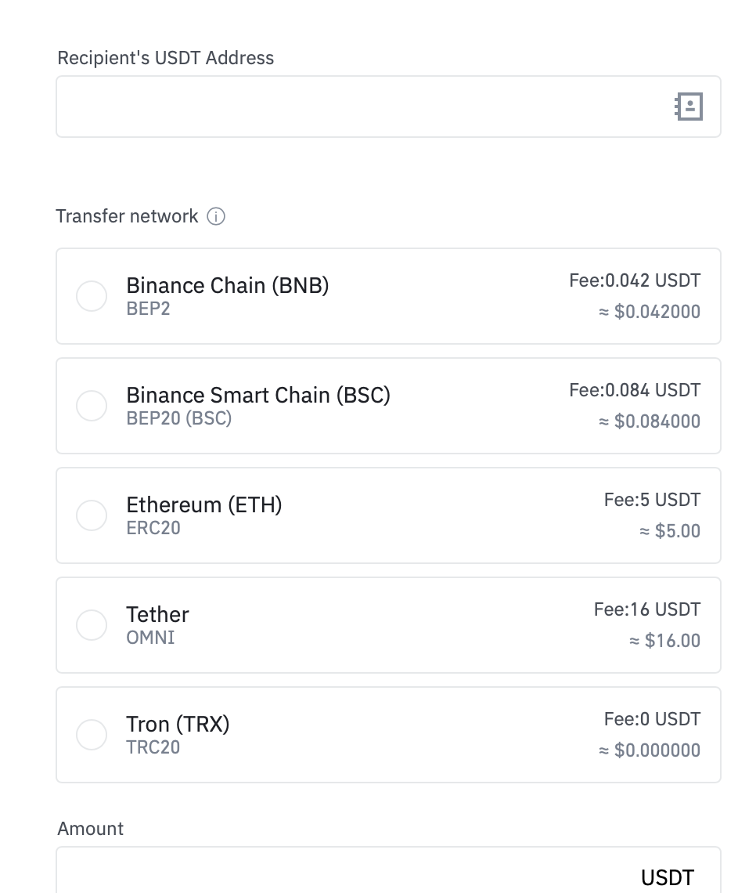The image size is (756, 893).
Task: Select the Tron (TRX) radio button
Action: tap(92, 735)
